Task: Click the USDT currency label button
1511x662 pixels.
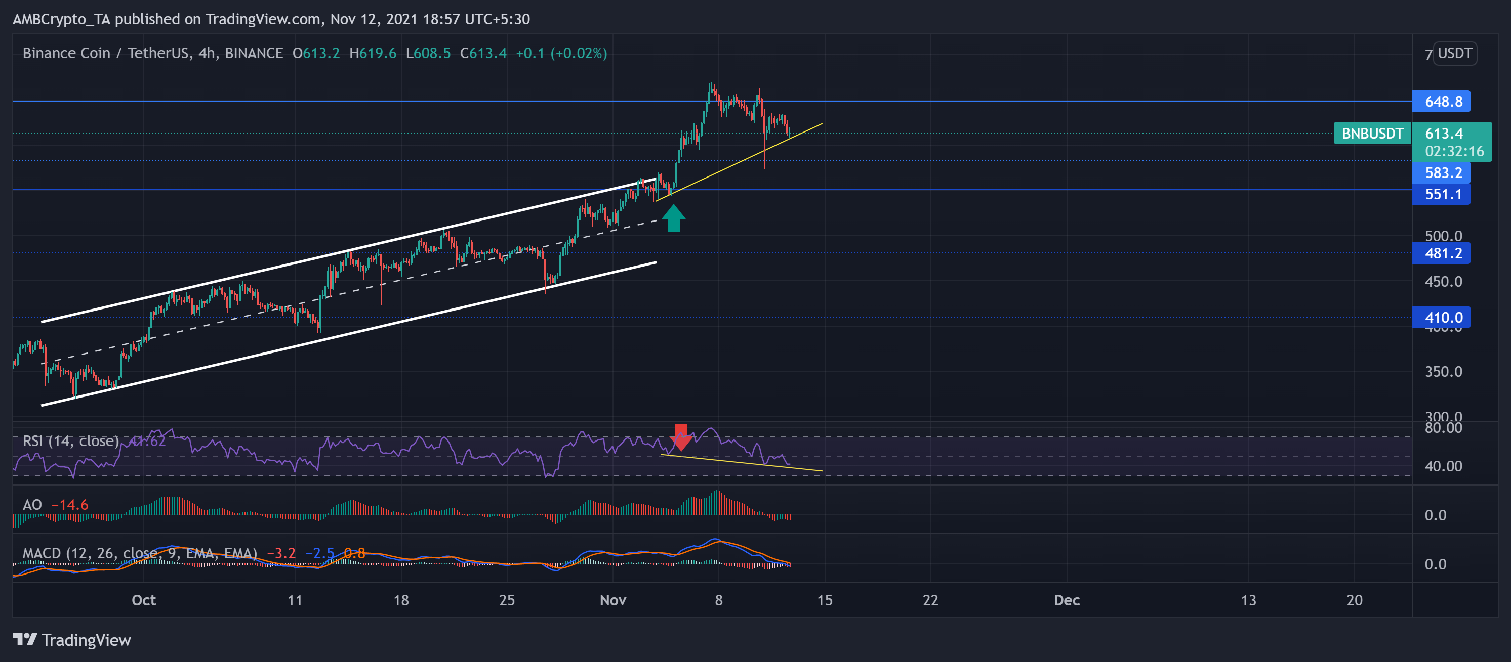Action: [1455, 53]
